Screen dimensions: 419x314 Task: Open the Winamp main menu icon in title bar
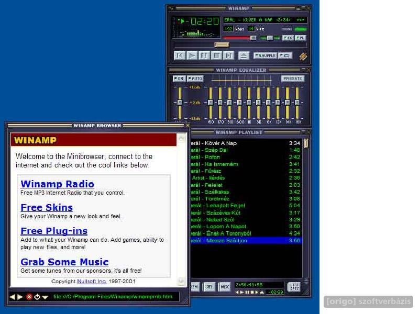coord(171,8)
